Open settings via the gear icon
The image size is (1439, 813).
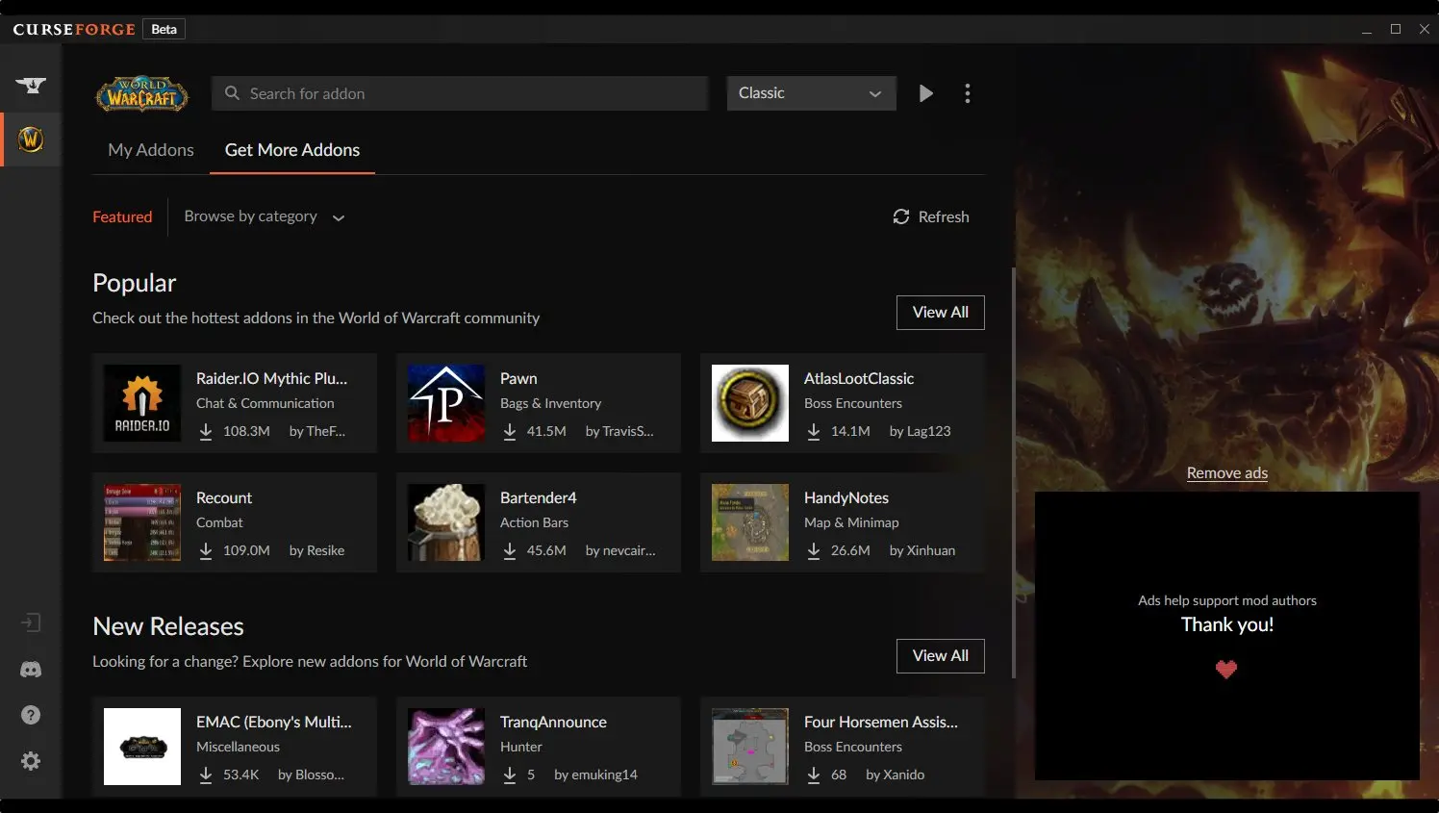pyautogui.click(x=31, y=761)
